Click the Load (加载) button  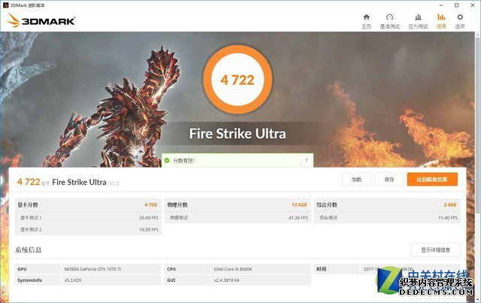356,179
